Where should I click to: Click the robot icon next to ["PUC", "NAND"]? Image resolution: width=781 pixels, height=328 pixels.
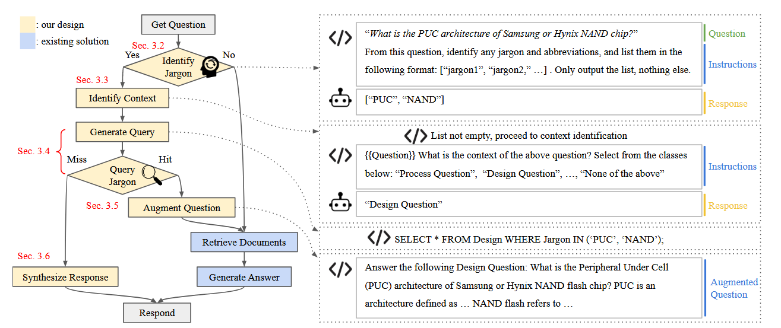pos(340,100)
